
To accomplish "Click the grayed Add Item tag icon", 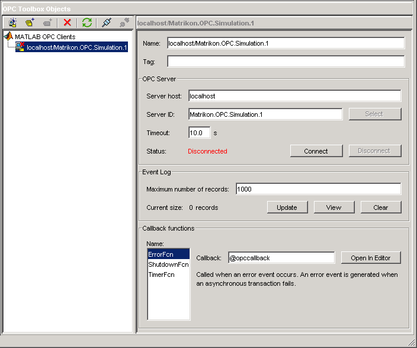I will coord(47,23).
